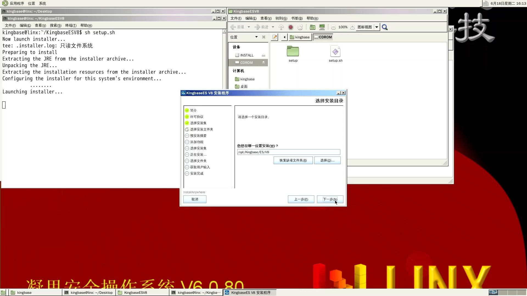The height and width of the screenshot is (296, 527).
Task: Click the applications menu logo icon
Action: [5, 3]
